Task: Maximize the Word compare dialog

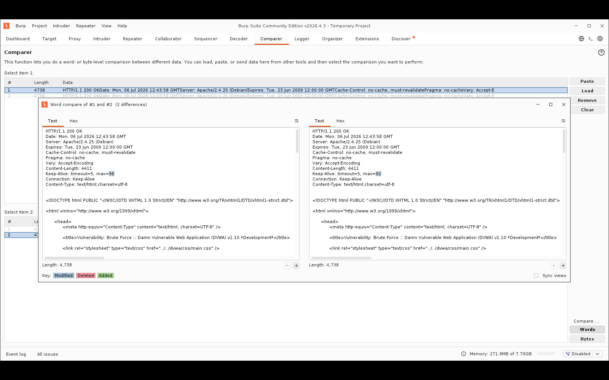Action: 551,104
